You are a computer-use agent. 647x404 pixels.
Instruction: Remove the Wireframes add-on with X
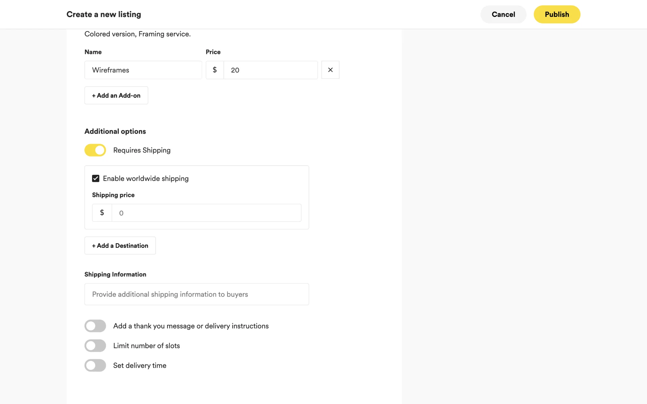click(x=330, y=70)
